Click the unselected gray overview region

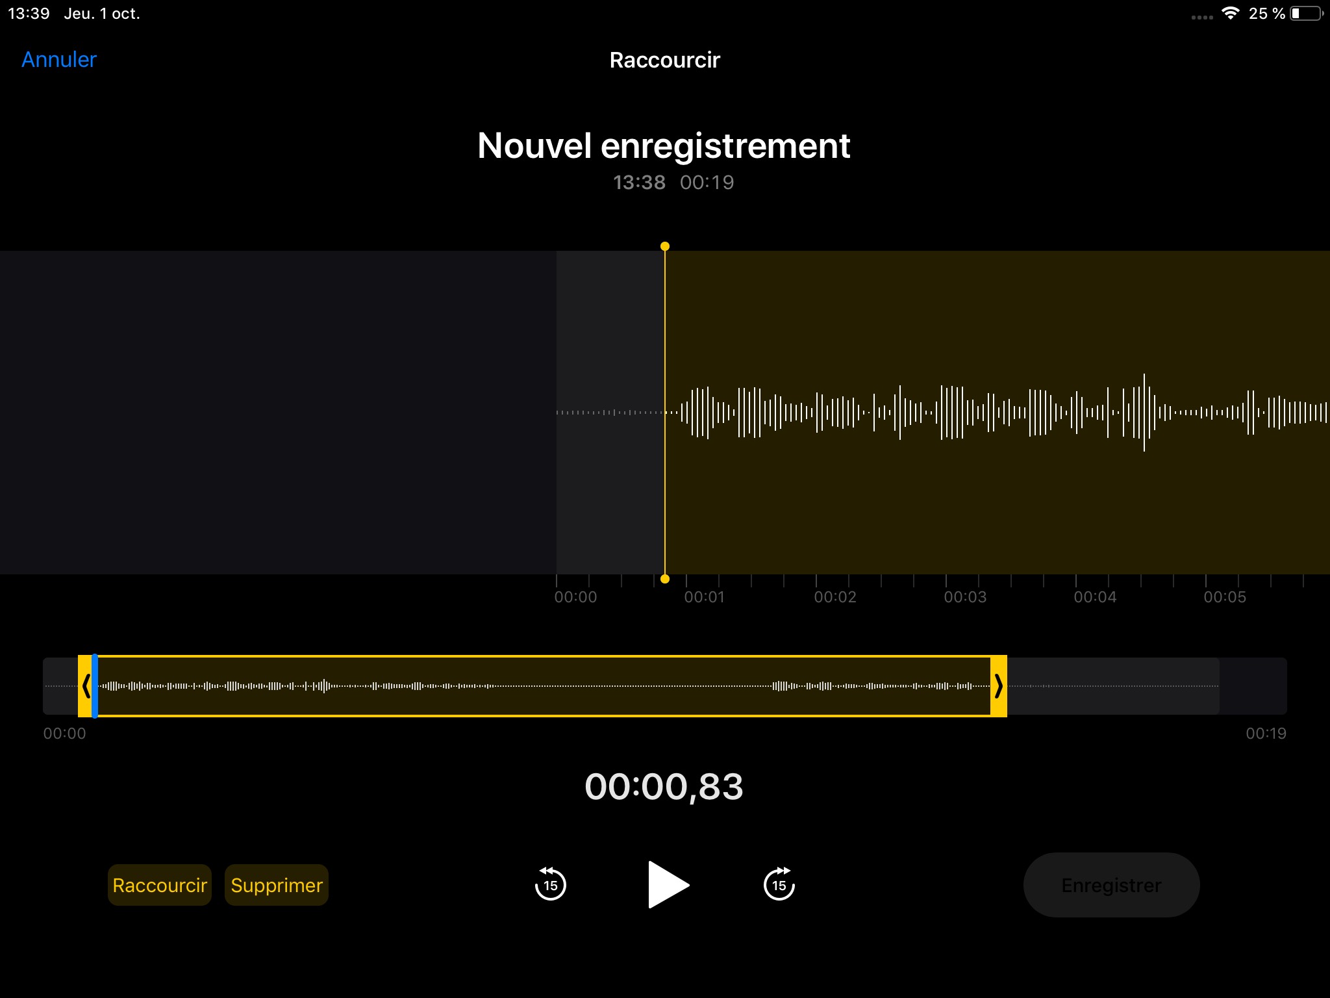pyautogui.click(x=1114, y=686)
